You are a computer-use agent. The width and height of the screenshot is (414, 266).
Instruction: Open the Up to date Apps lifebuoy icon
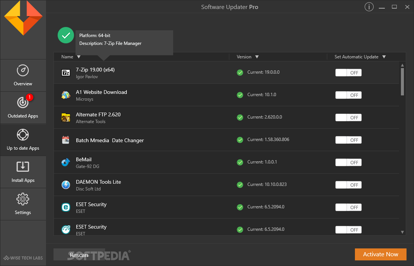23,135
